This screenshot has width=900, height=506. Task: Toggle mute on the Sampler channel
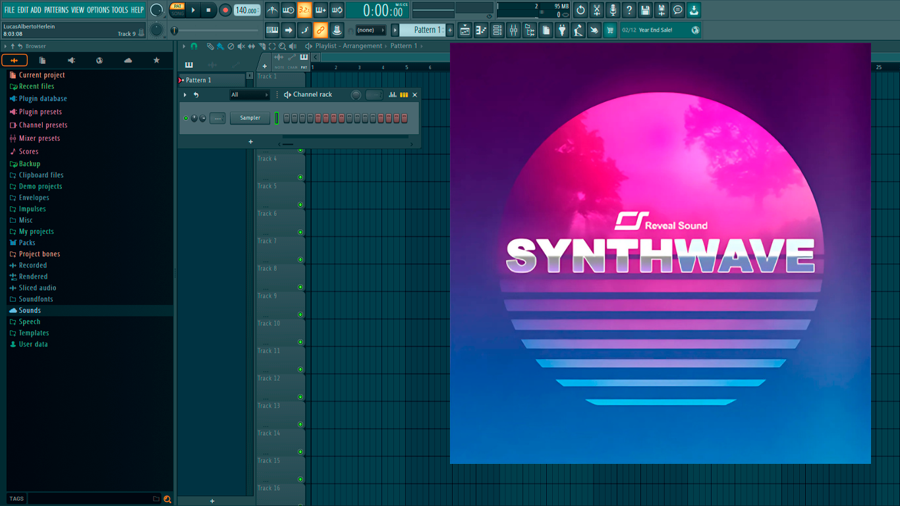coord(186,118)
